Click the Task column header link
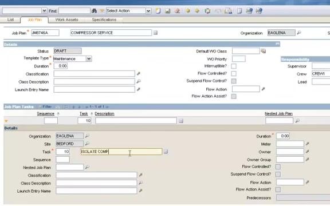The height and width of the screenshot is (206, 330). click(x=84, y=114)
